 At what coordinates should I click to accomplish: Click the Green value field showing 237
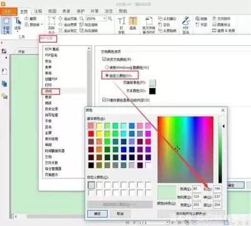[x=217, y=197]
